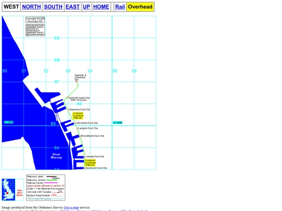Click the River Mersey label
282x211 pixels.
point(56,156)
